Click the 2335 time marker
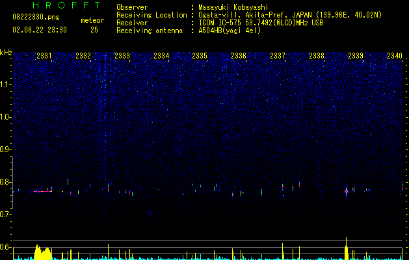This screenshot has width=409, height=260. pos(200,55)
